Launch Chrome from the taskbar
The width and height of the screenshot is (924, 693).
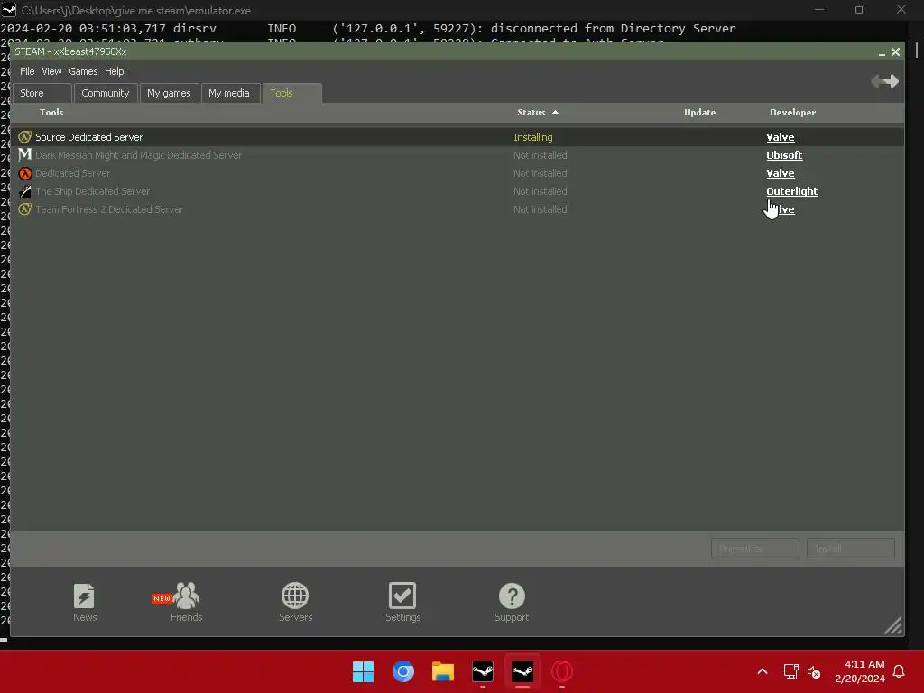[x=403, y=671]
